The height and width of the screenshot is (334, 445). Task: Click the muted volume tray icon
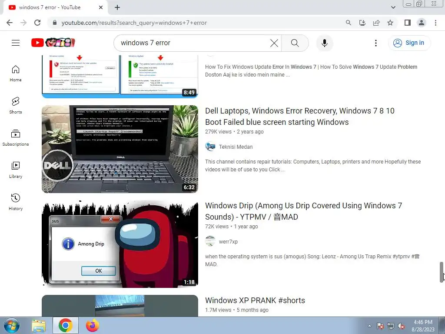[x=401, y=326]
